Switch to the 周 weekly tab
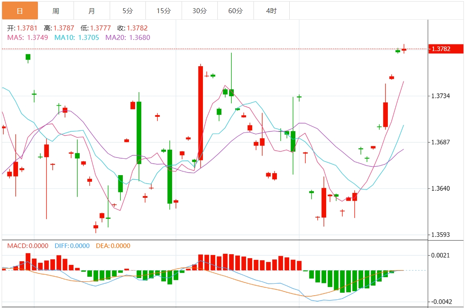Image resolution: width=468 pixels, height=308 pixels. coord(55,11)
